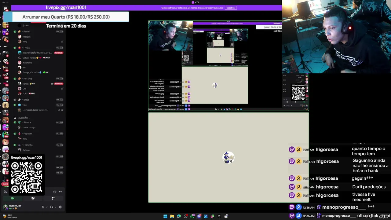Viewport: 391px width, 220px height.
Task: Open WhatsApp from the taskbar
Action: [x=192, y=216]
